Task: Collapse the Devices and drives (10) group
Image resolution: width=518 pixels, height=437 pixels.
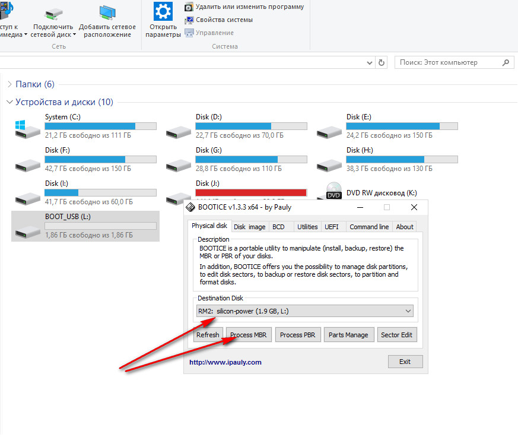Action: click(x=9, y=102)
